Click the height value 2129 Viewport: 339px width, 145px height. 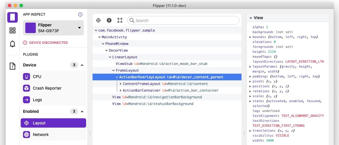[271, 52]
